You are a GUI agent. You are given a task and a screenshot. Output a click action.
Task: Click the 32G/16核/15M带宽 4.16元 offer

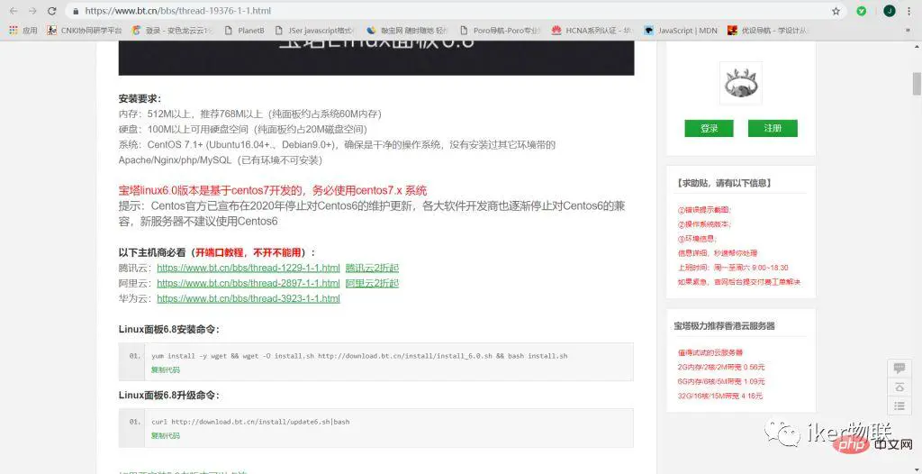[719, 396]
